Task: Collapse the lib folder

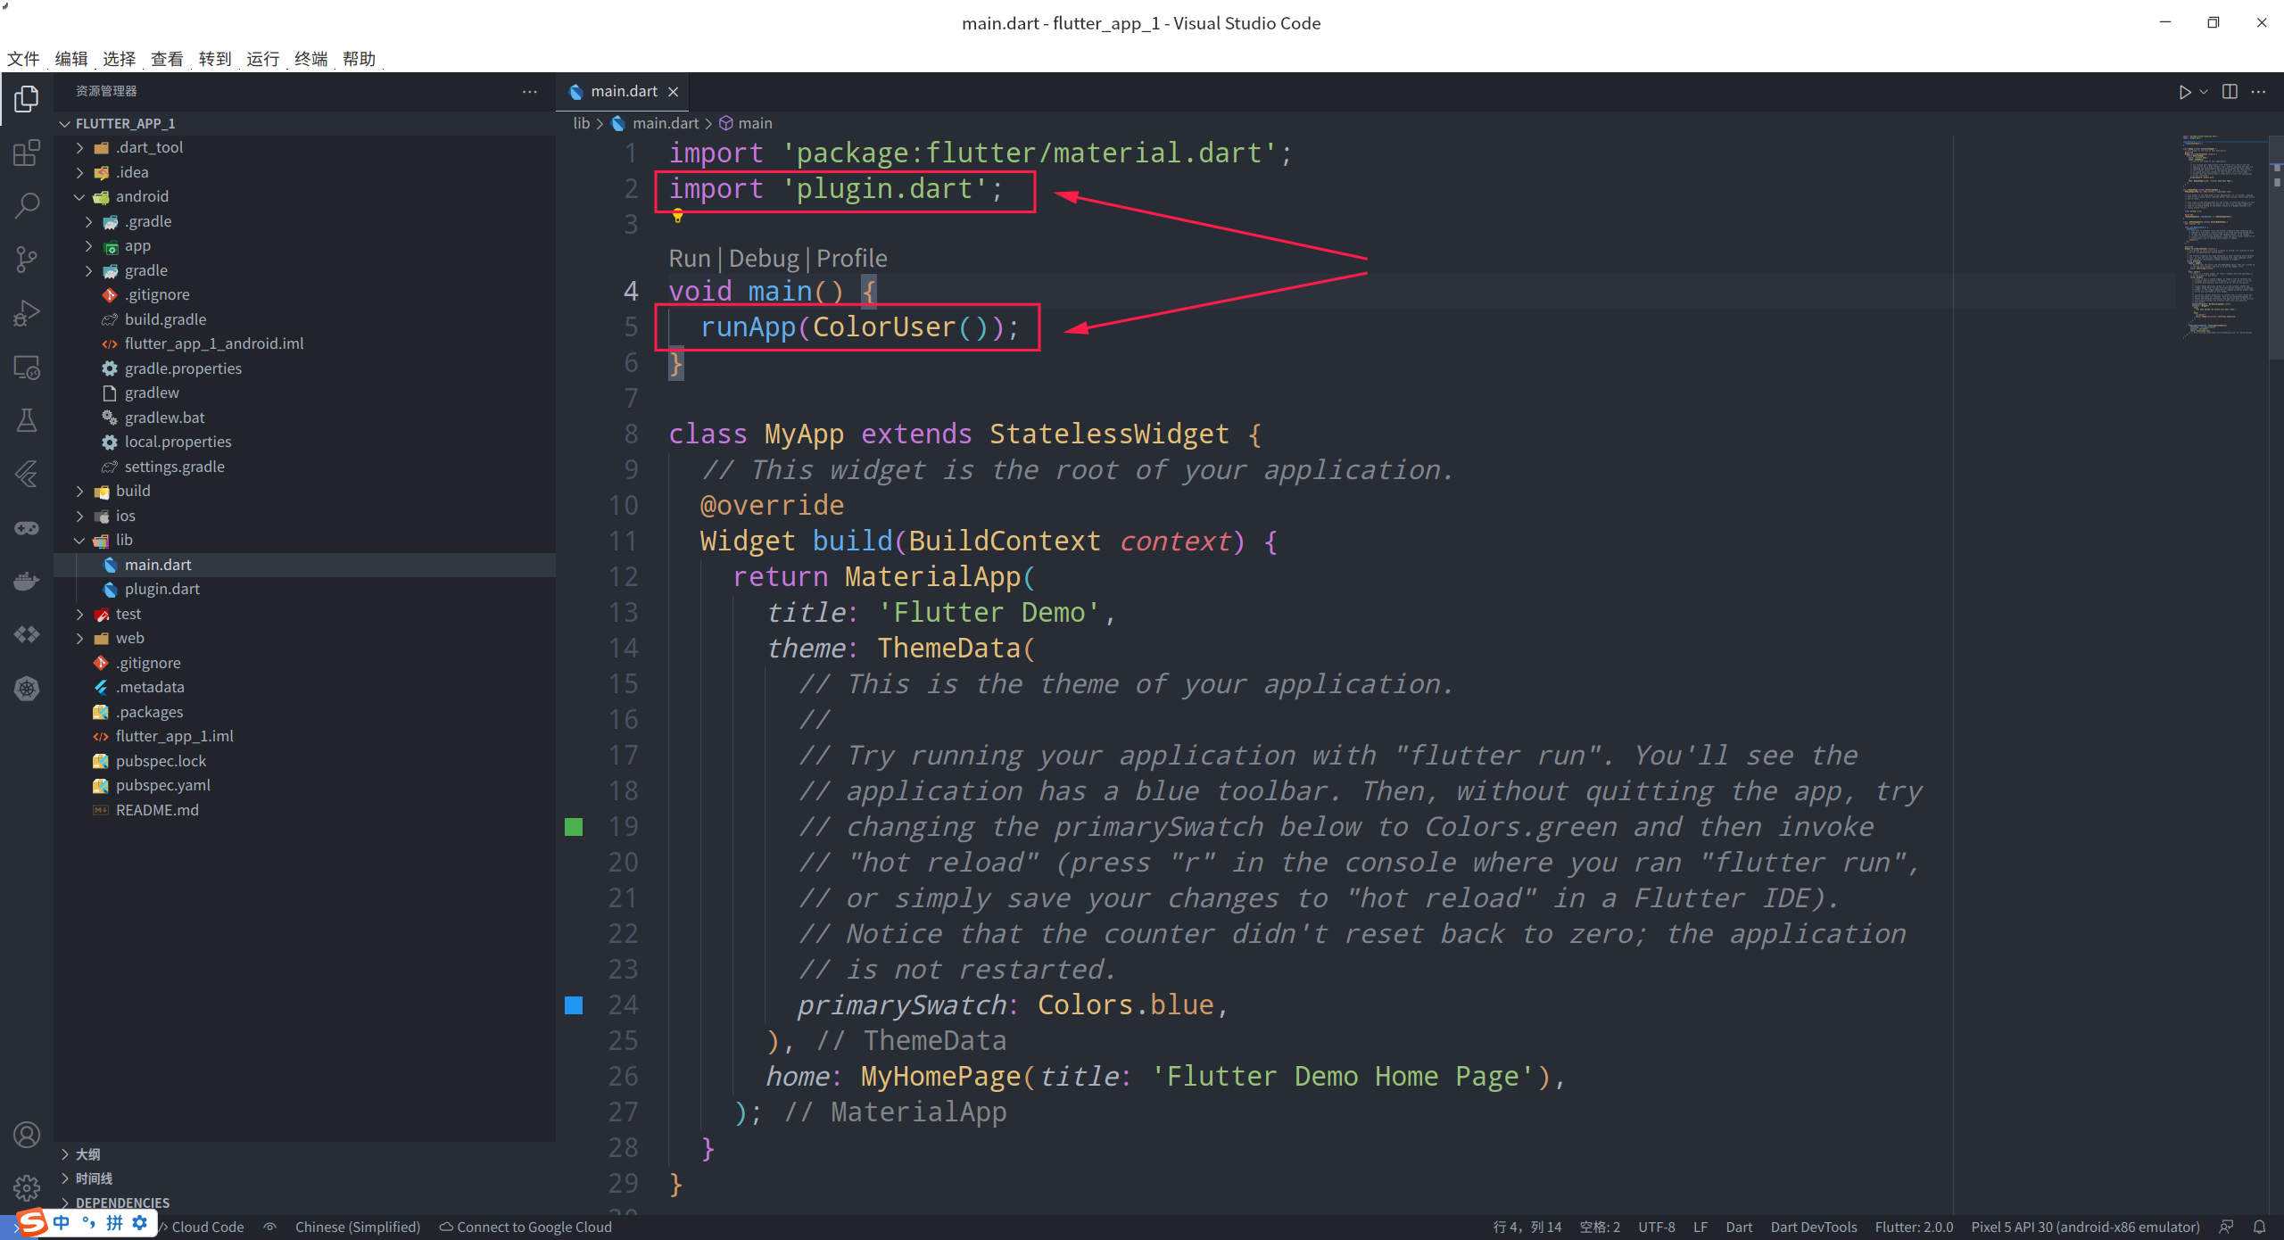Action: pos(80,541)
